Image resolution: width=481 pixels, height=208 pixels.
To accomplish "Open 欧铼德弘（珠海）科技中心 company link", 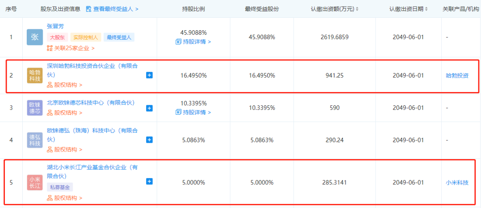I will [92, 135].
